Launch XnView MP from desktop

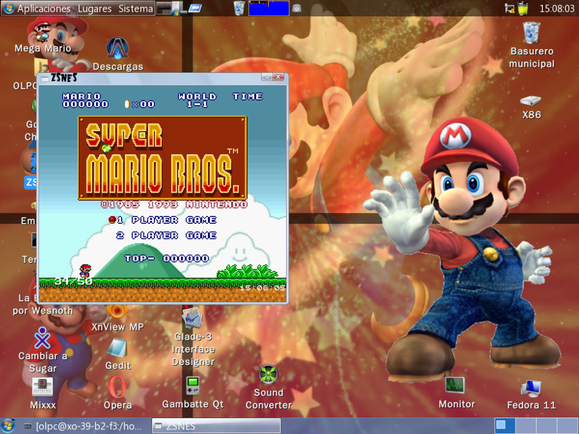118,319
